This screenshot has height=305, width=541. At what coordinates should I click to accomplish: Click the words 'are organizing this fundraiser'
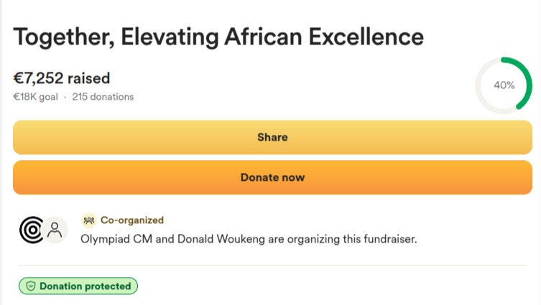coord(342,239)
